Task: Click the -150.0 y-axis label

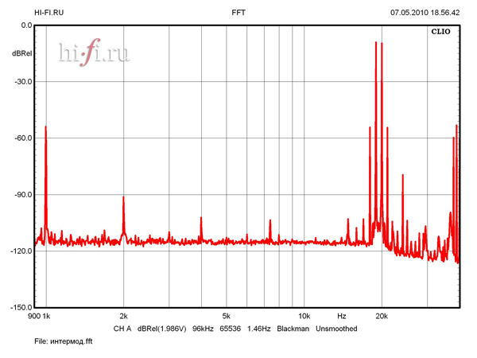Action: point(21,307)
